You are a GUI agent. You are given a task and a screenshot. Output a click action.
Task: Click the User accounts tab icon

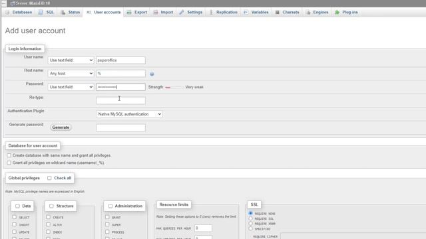[x=89, y=12]
